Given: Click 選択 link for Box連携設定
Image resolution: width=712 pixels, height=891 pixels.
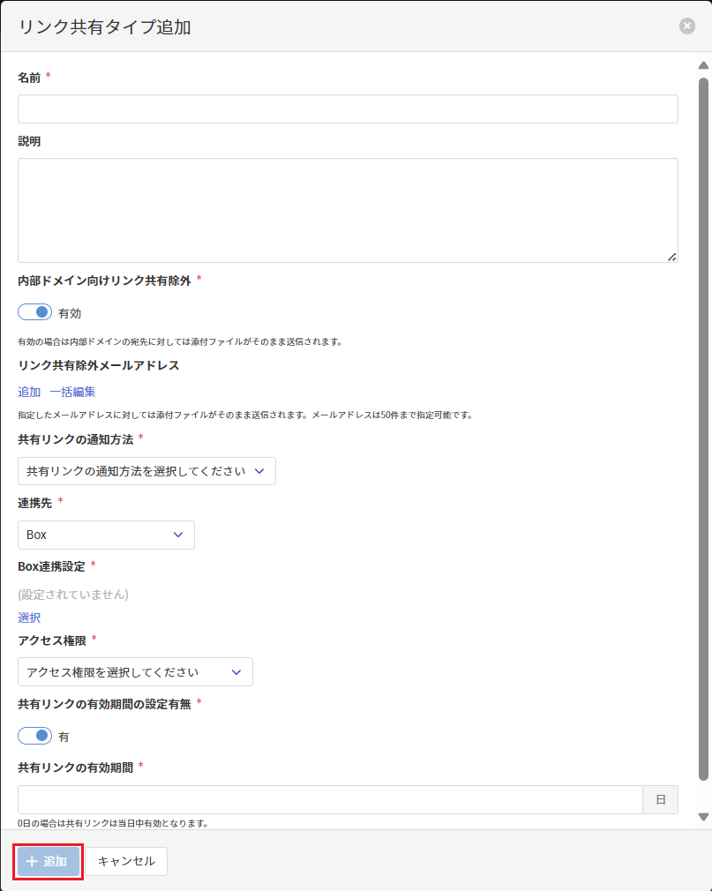Looking at the screenshot, I should [29, 618].
